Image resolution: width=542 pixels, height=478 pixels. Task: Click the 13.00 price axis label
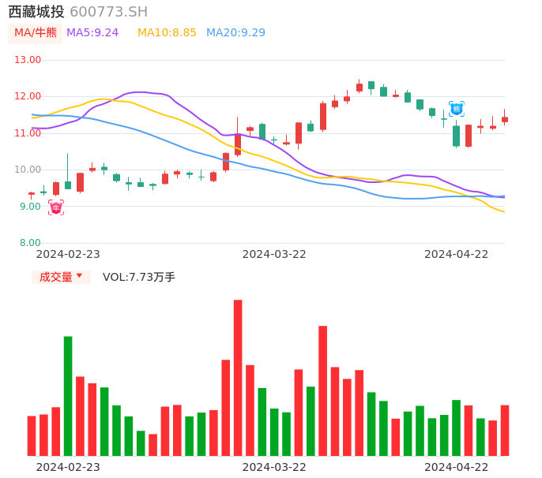28,60
